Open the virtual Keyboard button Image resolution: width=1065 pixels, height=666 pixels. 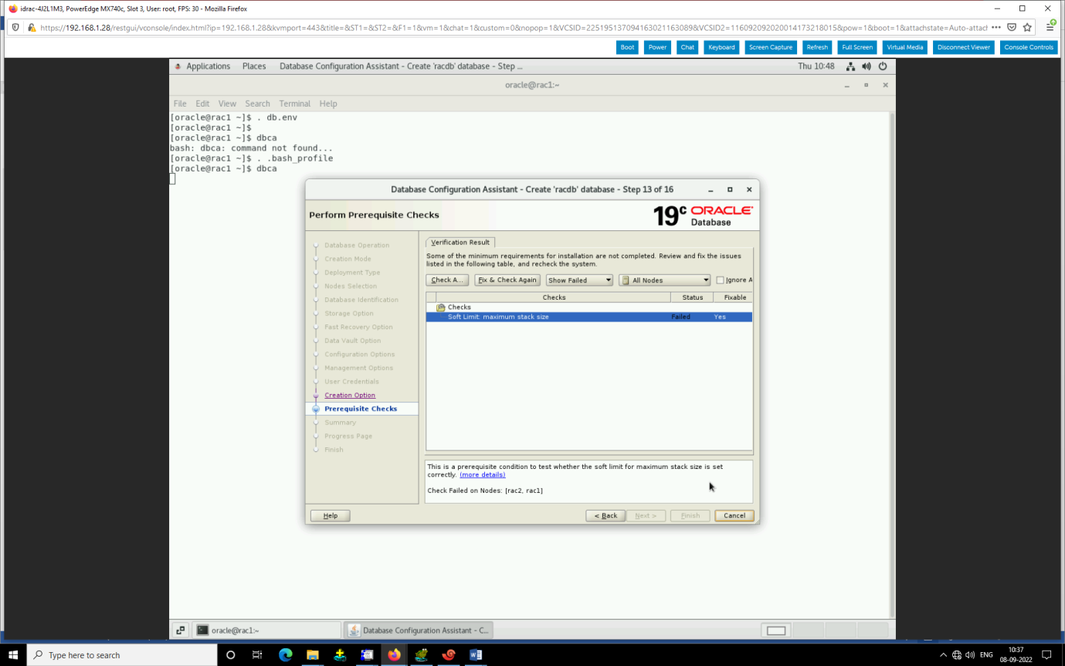pos(721,47)
